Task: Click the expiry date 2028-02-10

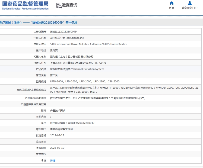Action: point(57,148)
